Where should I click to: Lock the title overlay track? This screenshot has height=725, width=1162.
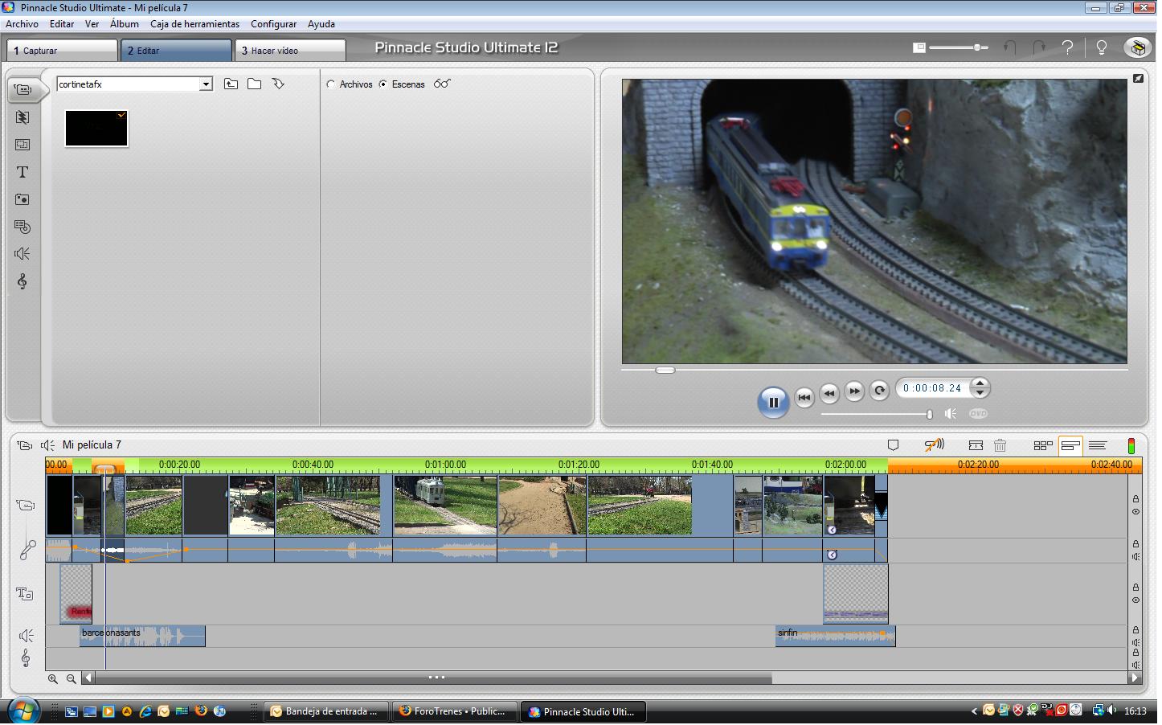click(x=1135, y=588)
